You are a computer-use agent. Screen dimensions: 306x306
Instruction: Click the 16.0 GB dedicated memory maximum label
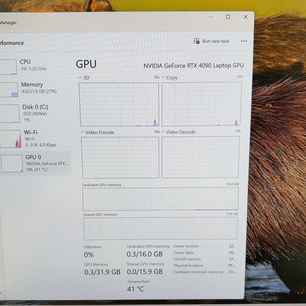pyautogui.click(x=232, y=184)
